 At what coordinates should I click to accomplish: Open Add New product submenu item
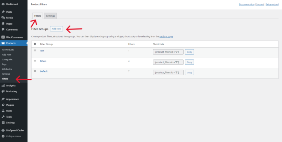[x=7, y=55]
